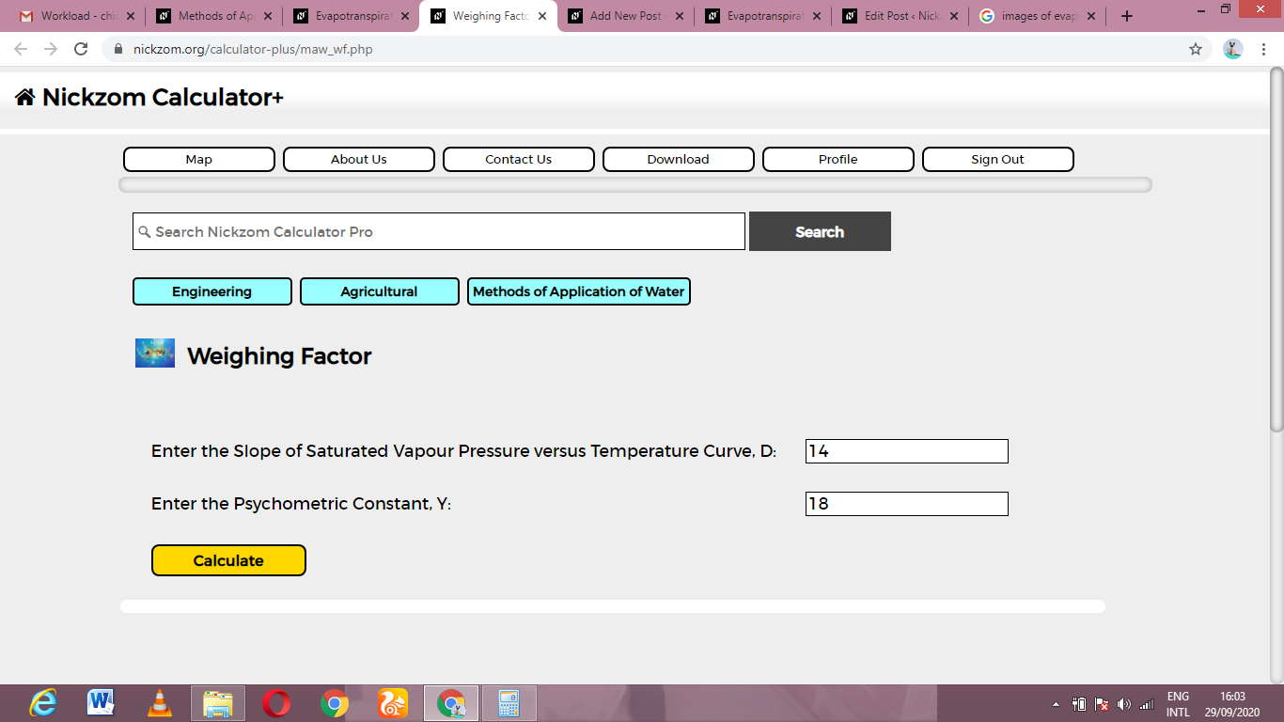Open the Profile page
The image size is (1284, 722).
click(x=838, y=159)
